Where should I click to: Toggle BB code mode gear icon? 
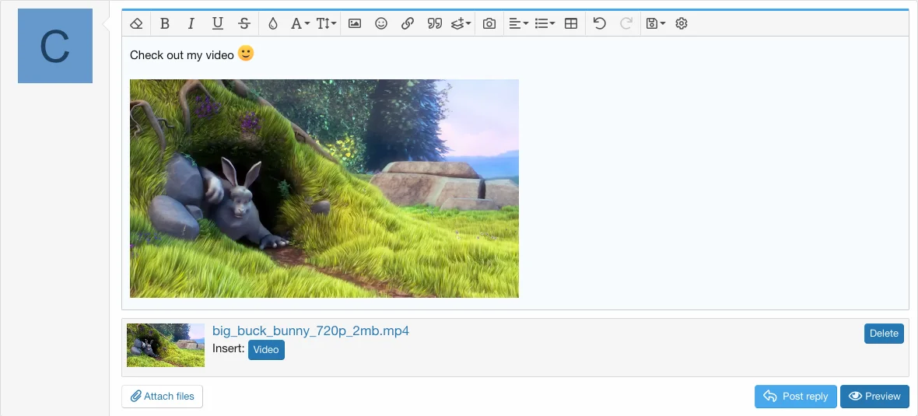(x=681, y=23)
